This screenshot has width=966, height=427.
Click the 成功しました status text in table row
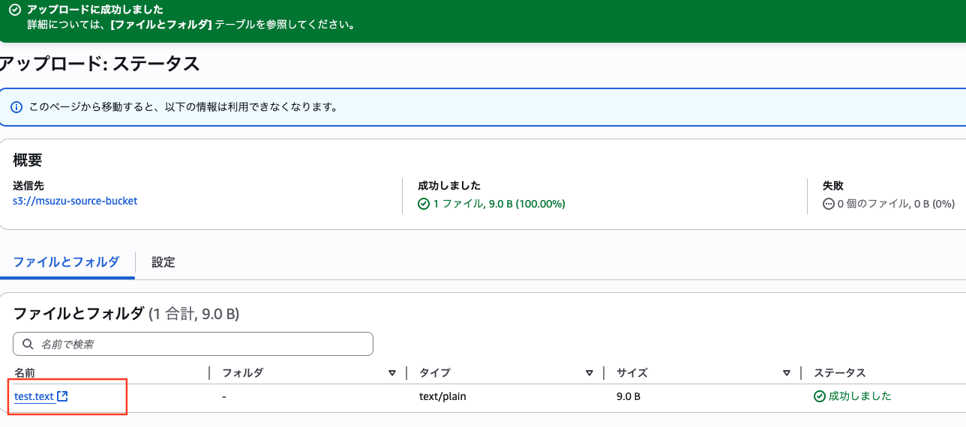(859, 396)
